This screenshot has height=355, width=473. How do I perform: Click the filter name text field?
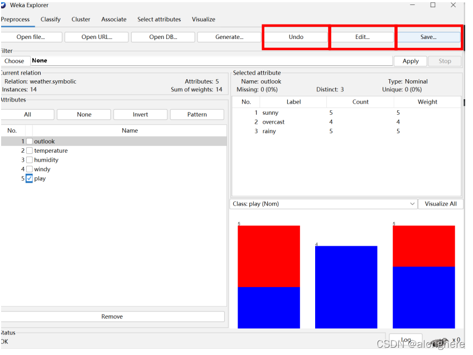pos(211,61)
